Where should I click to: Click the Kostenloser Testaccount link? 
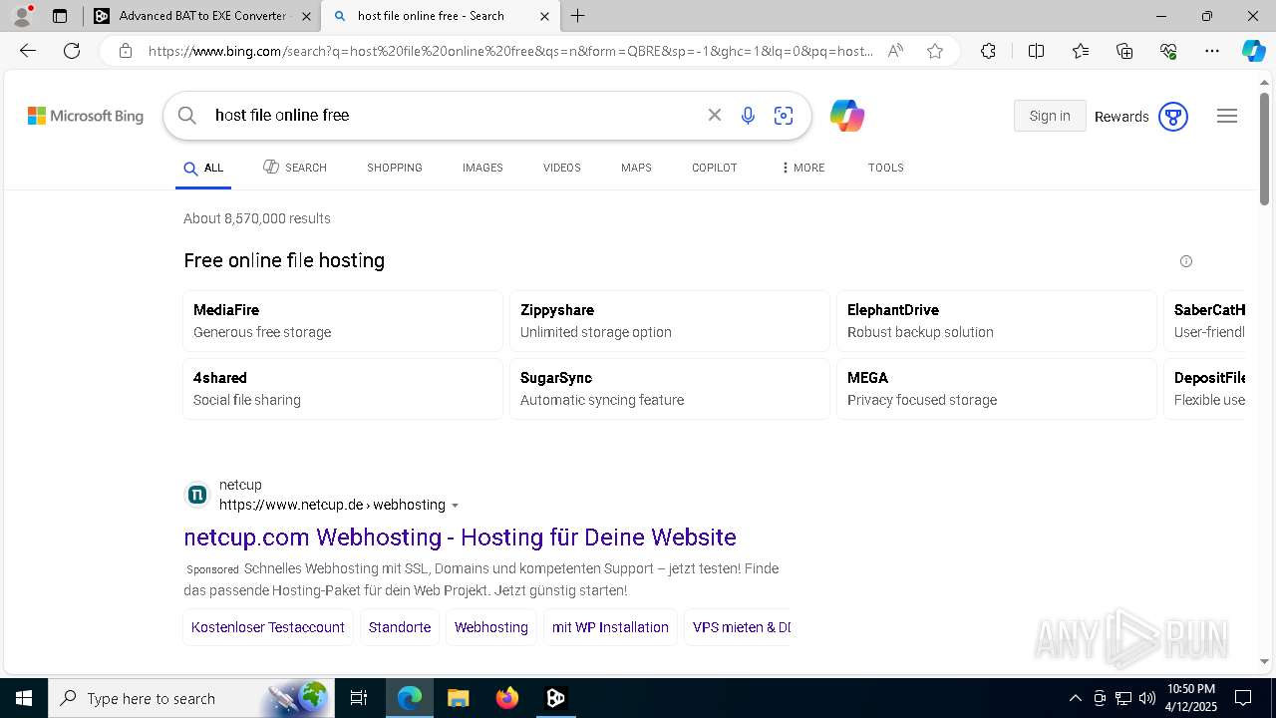pyautogui.click(x=268, y=627)
